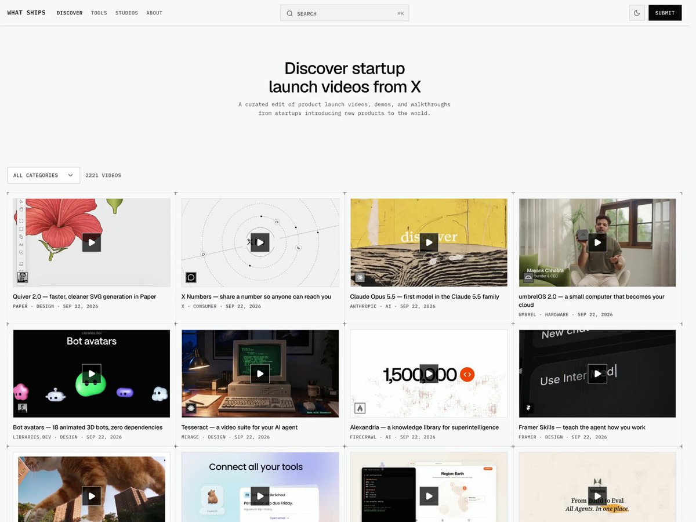The width and height of the screenshot is (696, 522).
Task: Click the Firecrawl flame icon on the Alexandria thumbnail
Action: (360, 408)
